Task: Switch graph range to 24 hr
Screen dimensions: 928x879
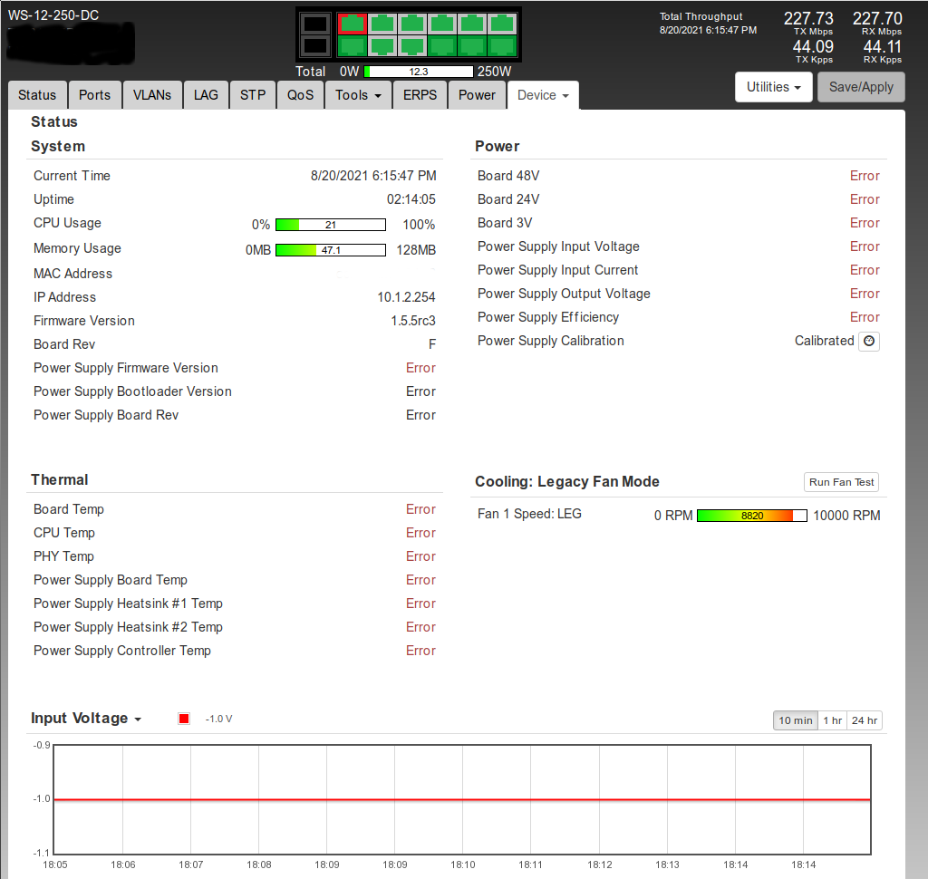Action: 864,720
